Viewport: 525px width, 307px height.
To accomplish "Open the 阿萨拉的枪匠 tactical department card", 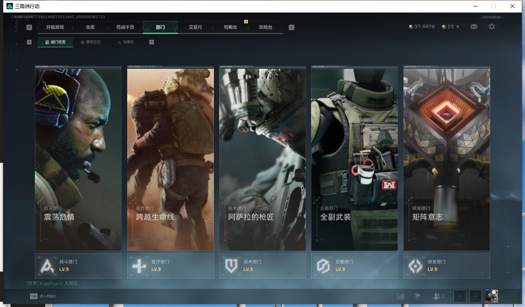I will click(x=262, y=159).
